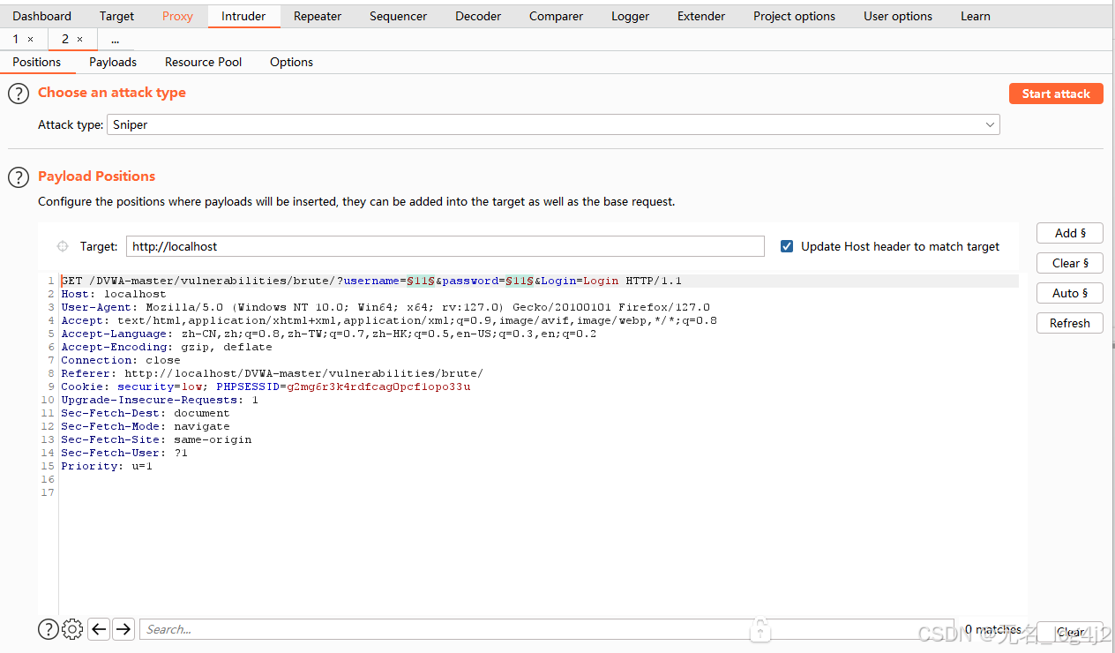Open help for Choose an attack type

[x=19, y=94]
